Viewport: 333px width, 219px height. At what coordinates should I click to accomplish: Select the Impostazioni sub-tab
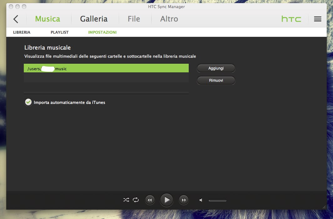click(x=102, y=32)
